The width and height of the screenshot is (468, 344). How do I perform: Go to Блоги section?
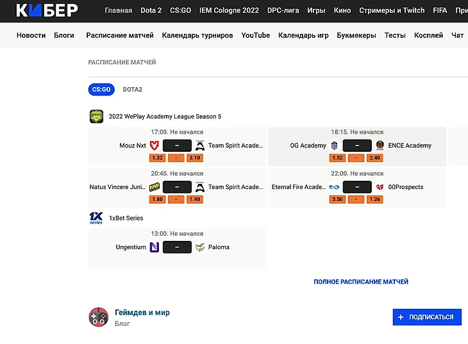click(x=64, y=35)
